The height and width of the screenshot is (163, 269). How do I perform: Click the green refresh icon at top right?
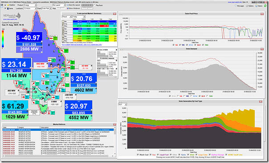265,6
